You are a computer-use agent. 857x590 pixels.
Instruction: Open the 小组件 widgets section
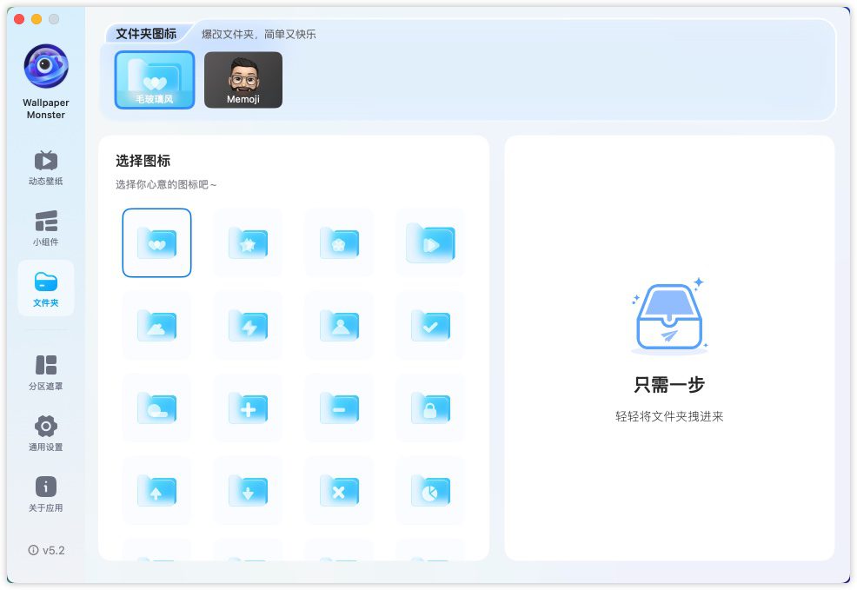(x=46, y=229)
